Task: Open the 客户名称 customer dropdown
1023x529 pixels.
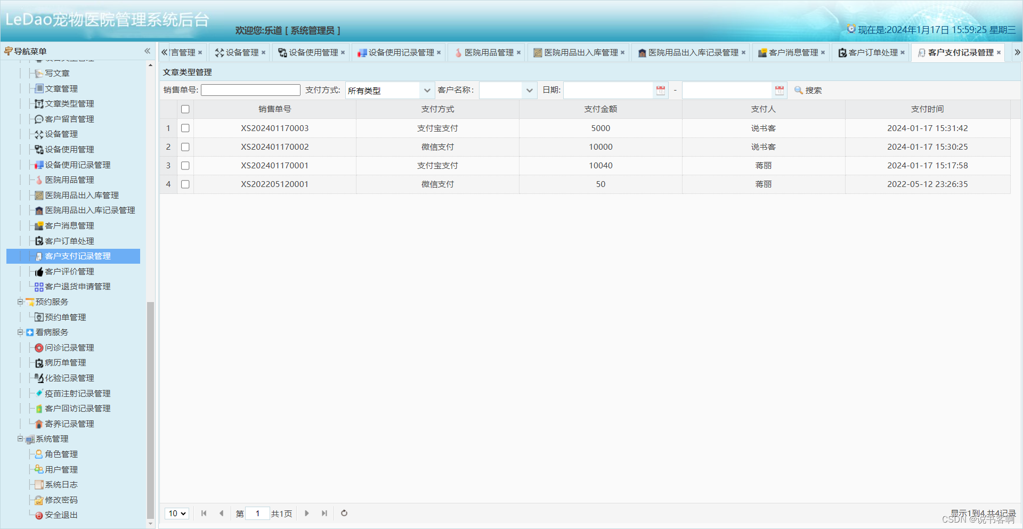Action: point(507,90)
